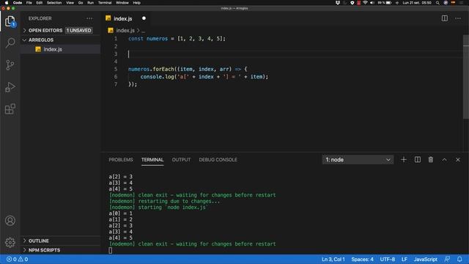The image size is (469, 264).
Task: Create a new terminal with plus icon
Action: pos(404,160)
